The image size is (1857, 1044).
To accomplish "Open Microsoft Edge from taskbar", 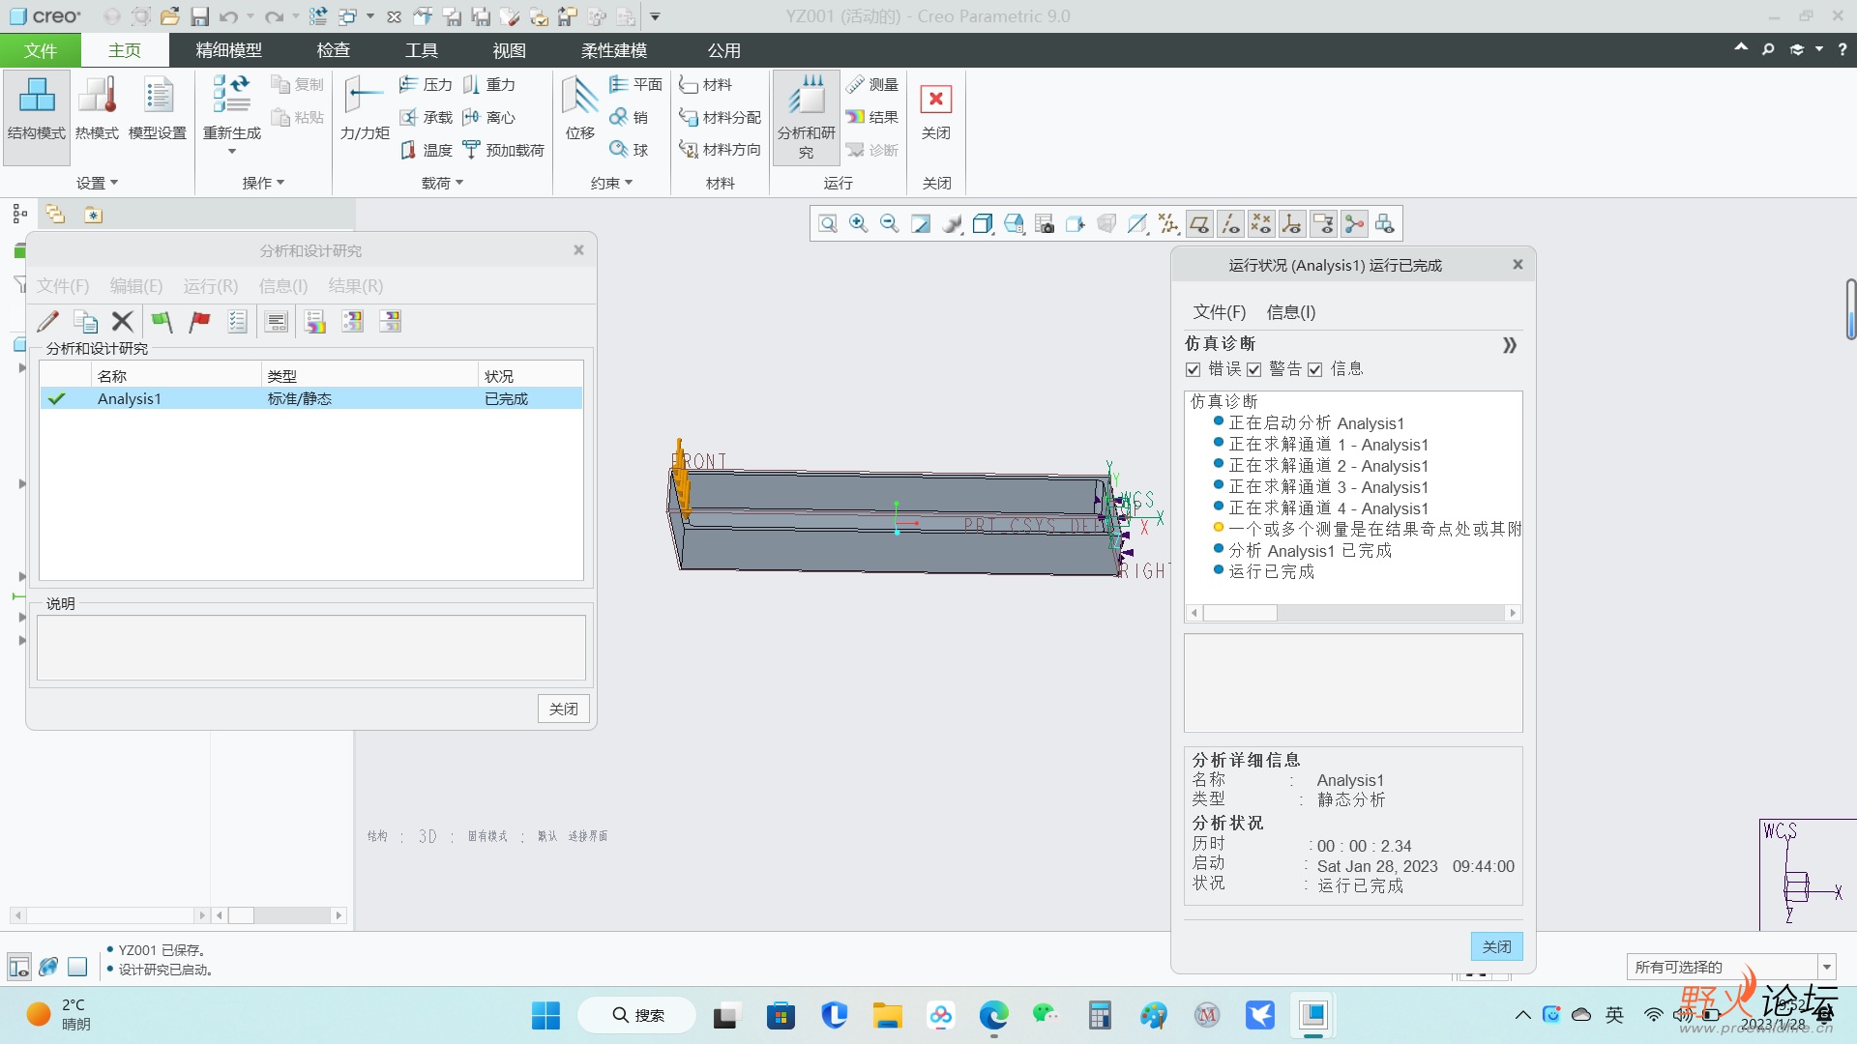I will (993, 1015).
